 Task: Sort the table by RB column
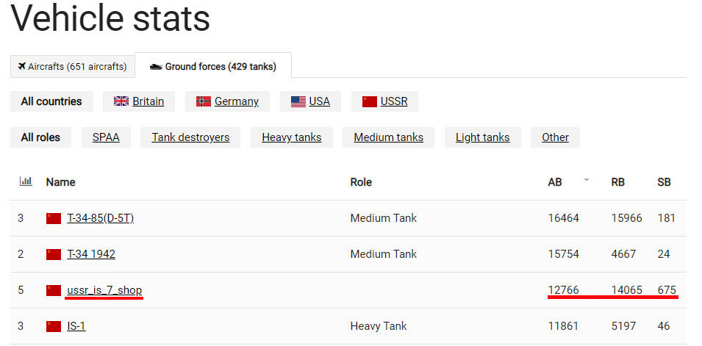617,182
